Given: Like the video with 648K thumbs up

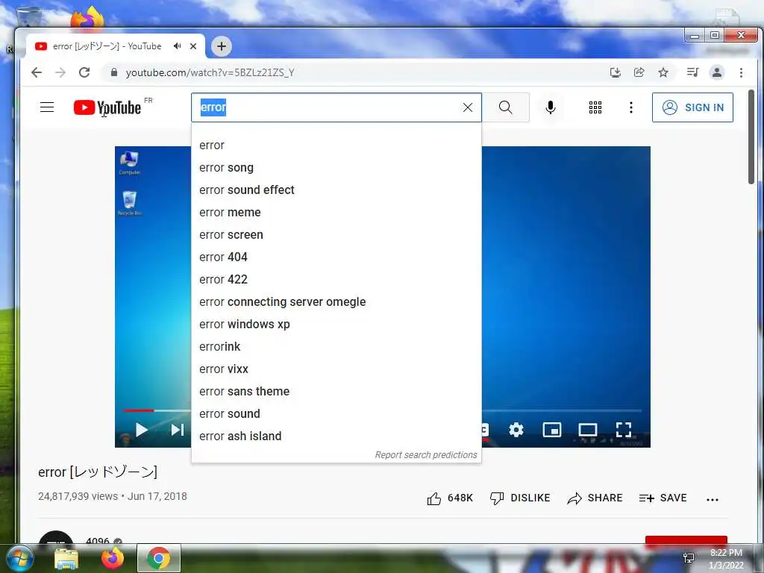Looking at the screenshot, I should pos(450,498).
